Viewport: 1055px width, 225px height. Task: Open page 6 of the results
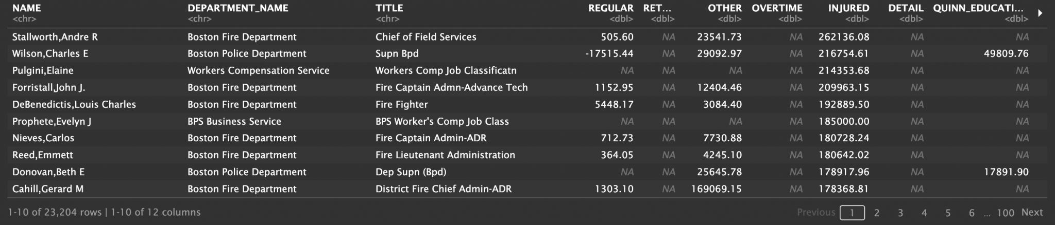(972, 213)
